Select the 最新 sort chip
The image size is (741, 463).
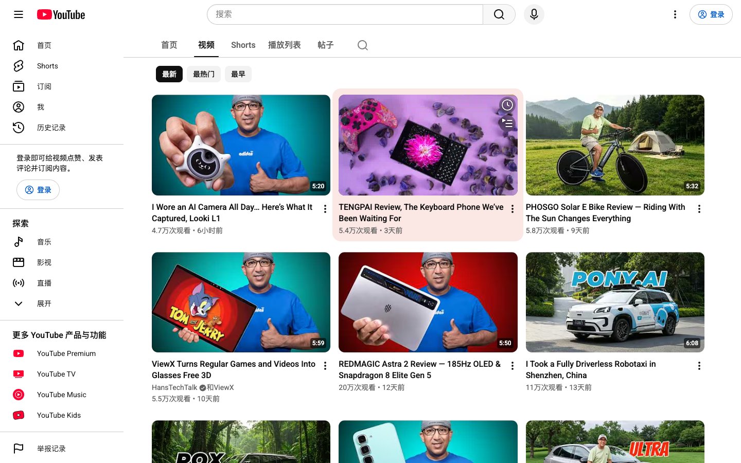[x=169, y=74]
